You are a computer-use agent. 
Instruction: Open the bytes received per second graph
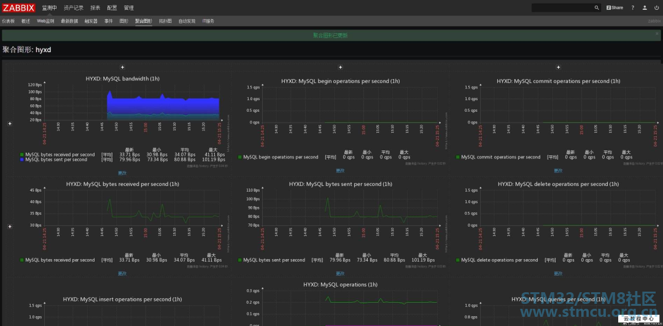[x=122, y=225]
